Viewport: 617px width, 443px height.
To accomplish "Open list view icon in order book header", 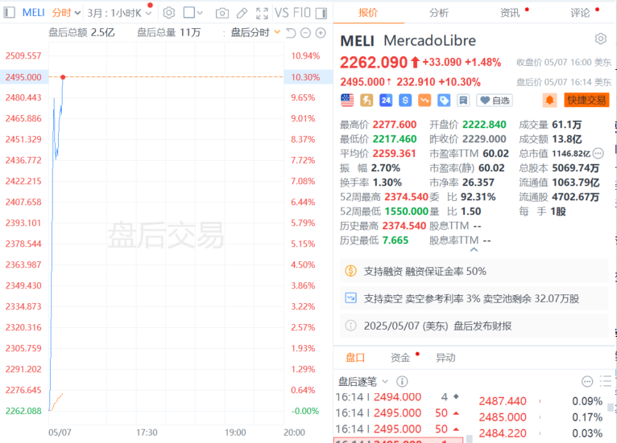I will coord(605,381).
